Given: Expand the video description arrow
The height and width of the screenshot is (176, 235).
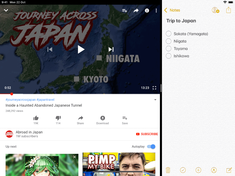Looking at the screenshot, I should (155, 100).
